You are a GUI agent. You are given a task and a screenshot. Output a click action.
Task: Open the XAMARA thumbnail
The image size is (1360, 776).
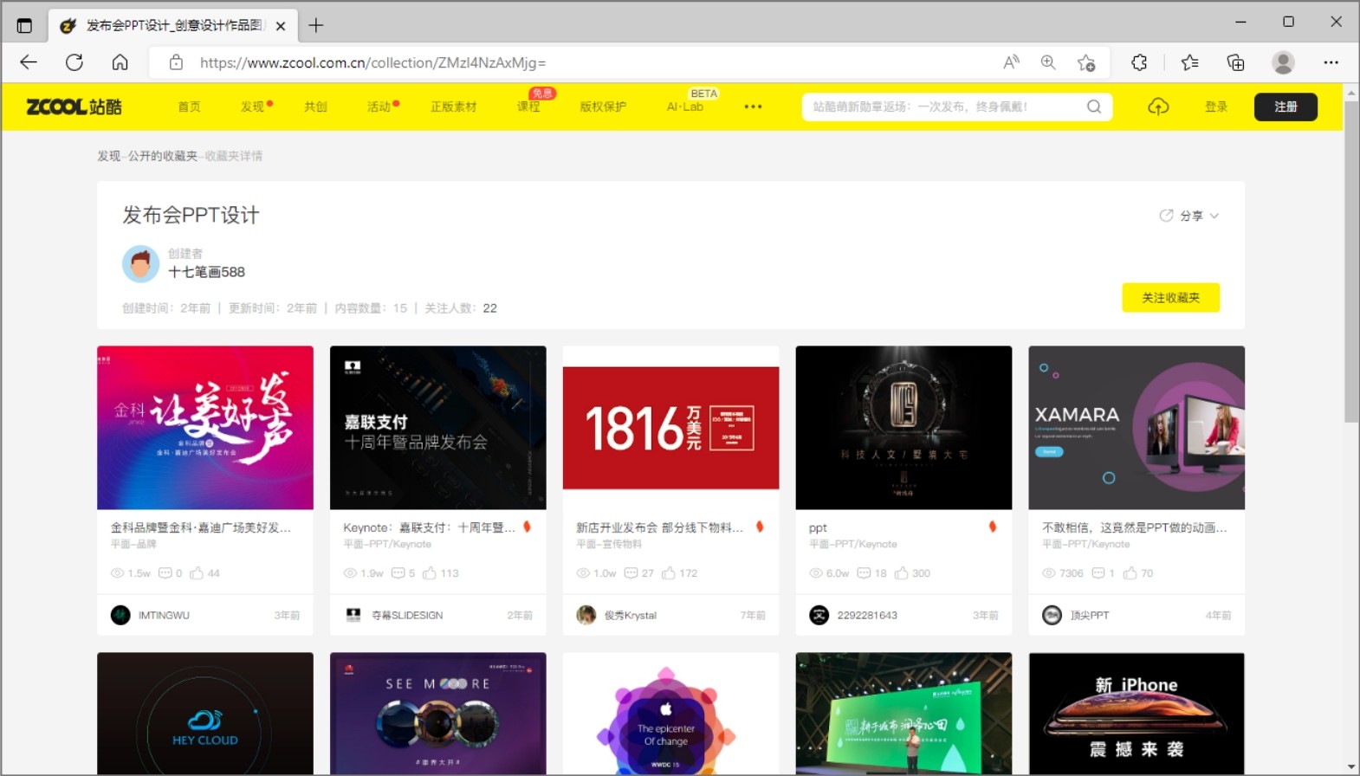coord(1137,428)
